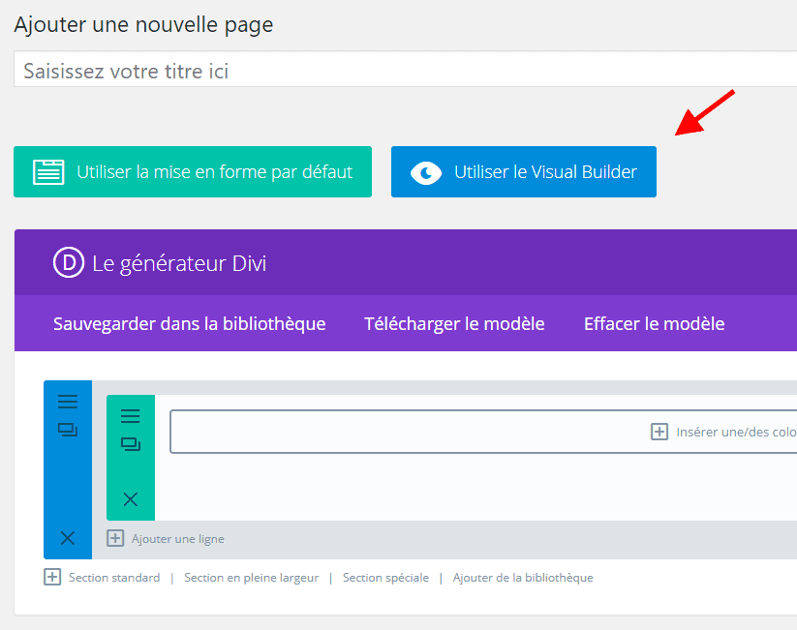Add a Section en pleine largeur
This screenshot has width=797, height=630.
252,578
